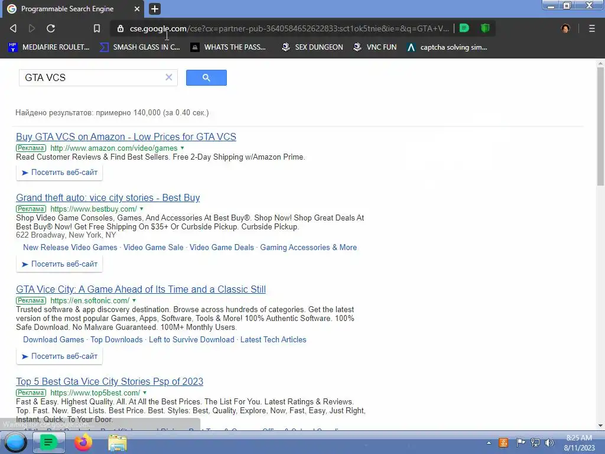This screenshot has width=605, height=454.
Task: Open the SMASH GLASS IN C... bookmark
Action: click(139, 47)
